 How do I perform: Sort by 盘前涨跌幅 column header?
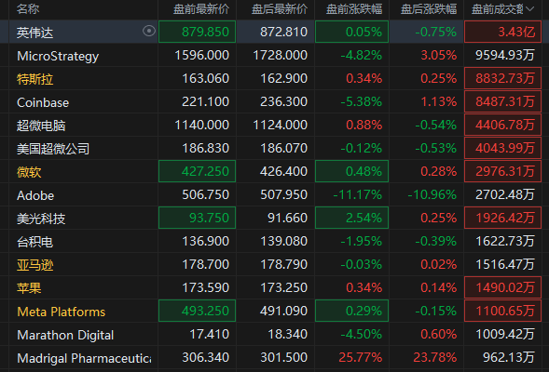(x=354, y=9)
